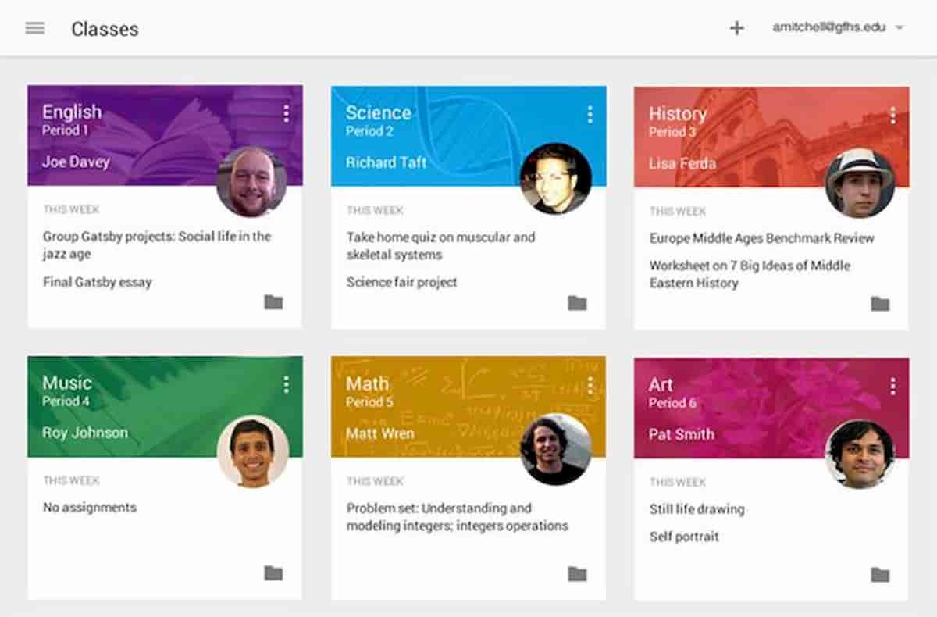Open the Science fair project assignment
The image size is (937, 617).
pos(401,282)
